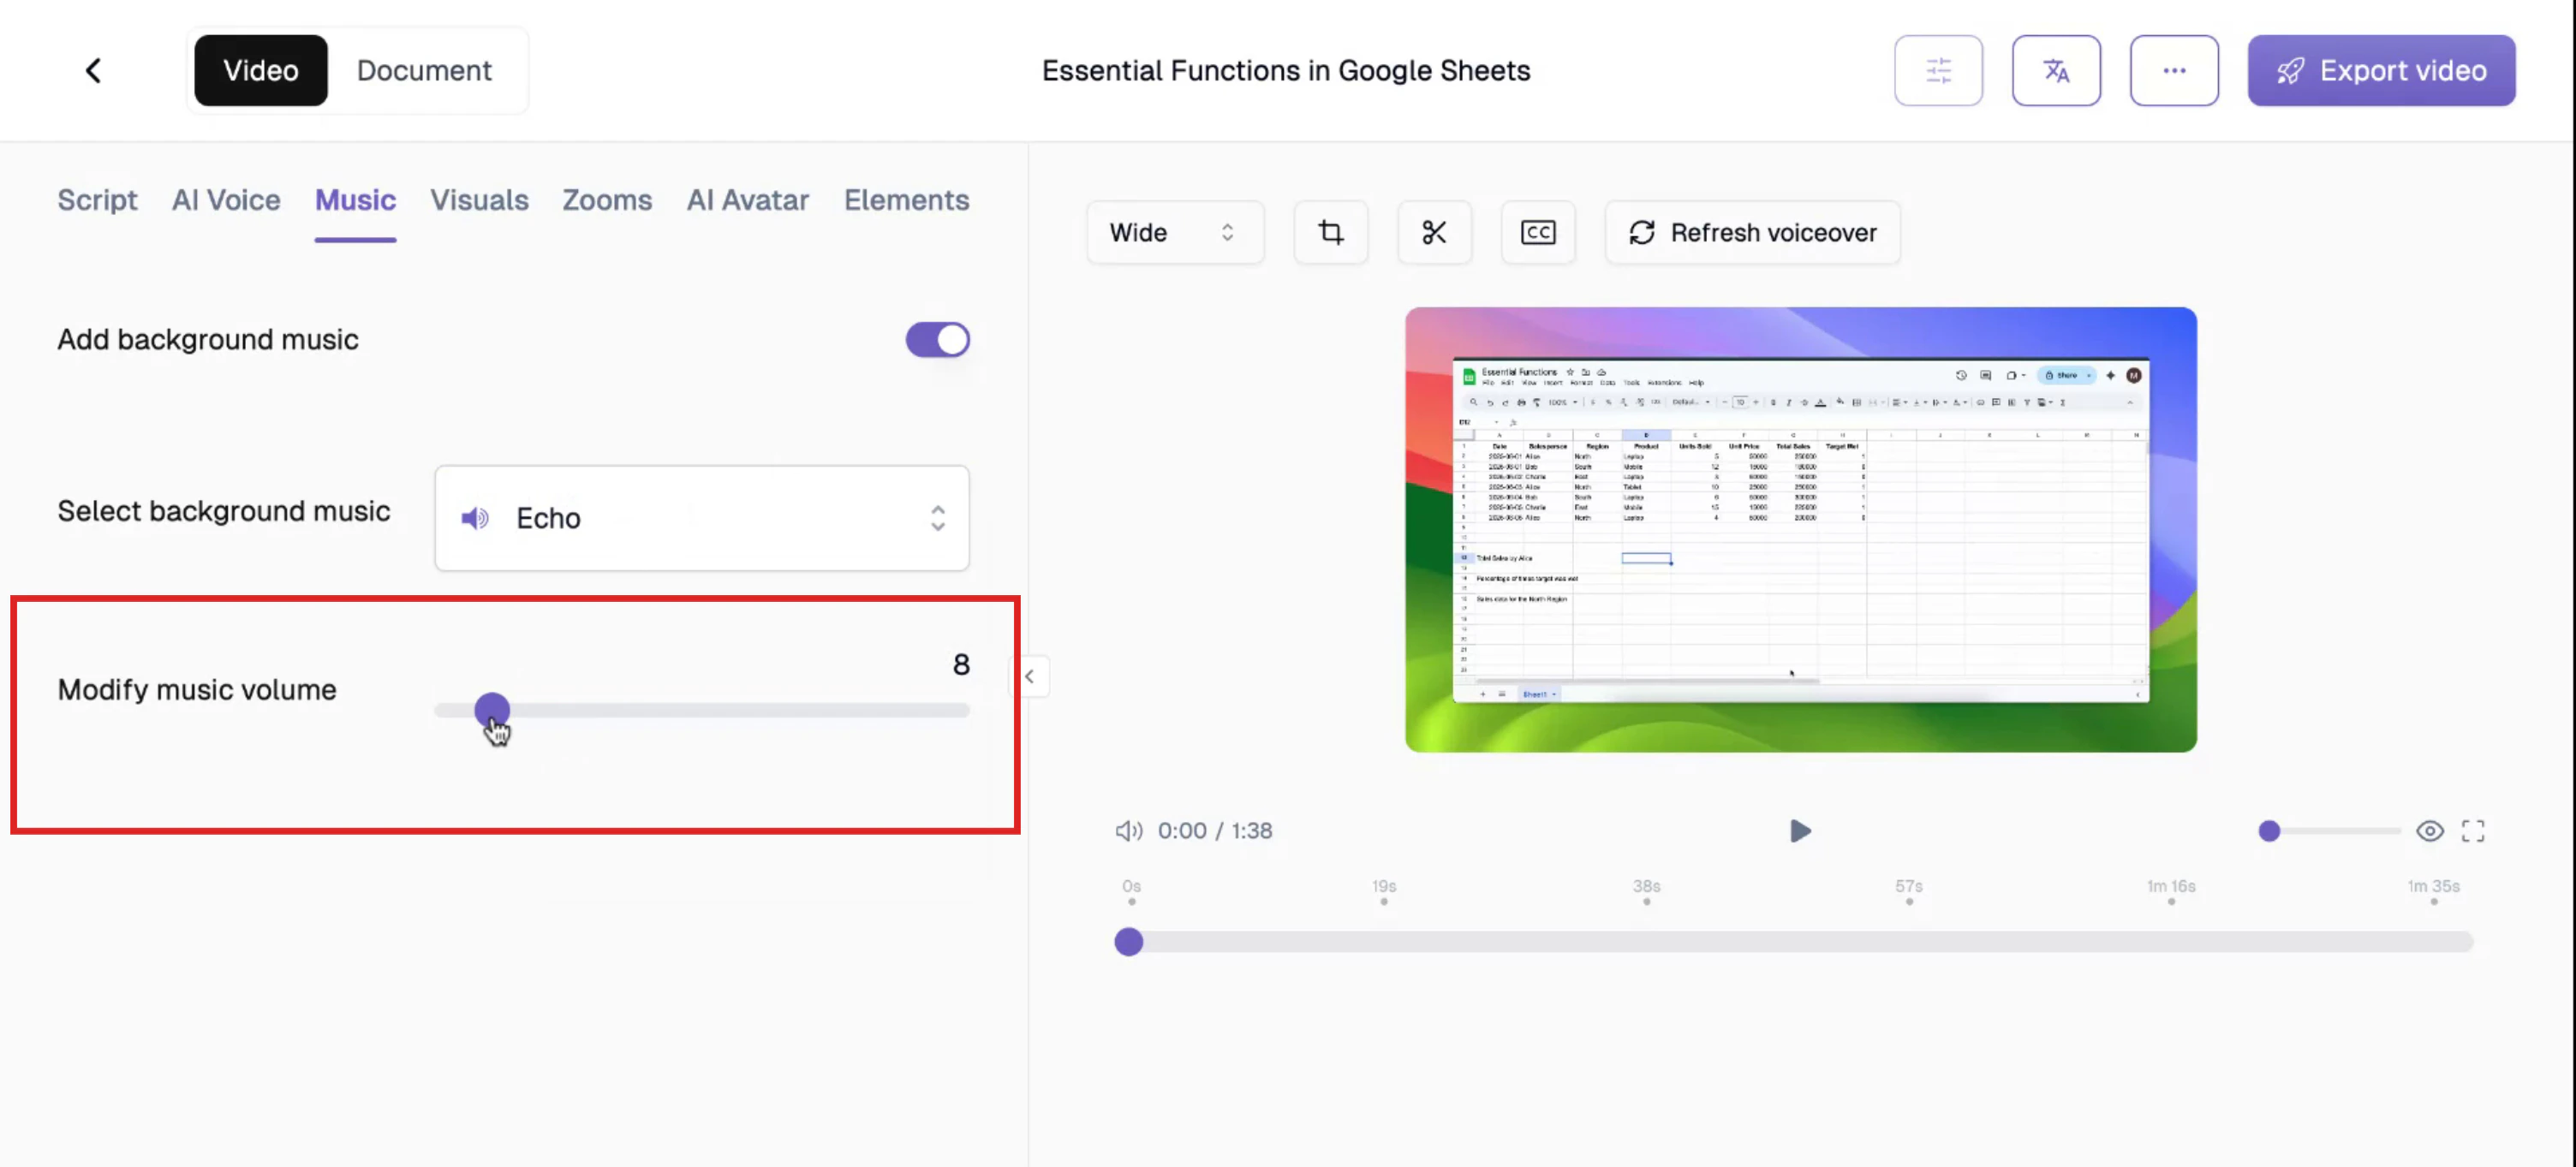The image size is (2576, 1167).
Task: Export the video
Action: 2382,70
